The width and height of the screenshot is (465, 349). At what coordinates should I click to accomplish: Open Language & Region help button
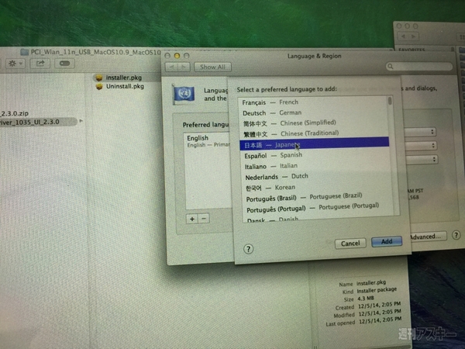[x=456, y=235]
